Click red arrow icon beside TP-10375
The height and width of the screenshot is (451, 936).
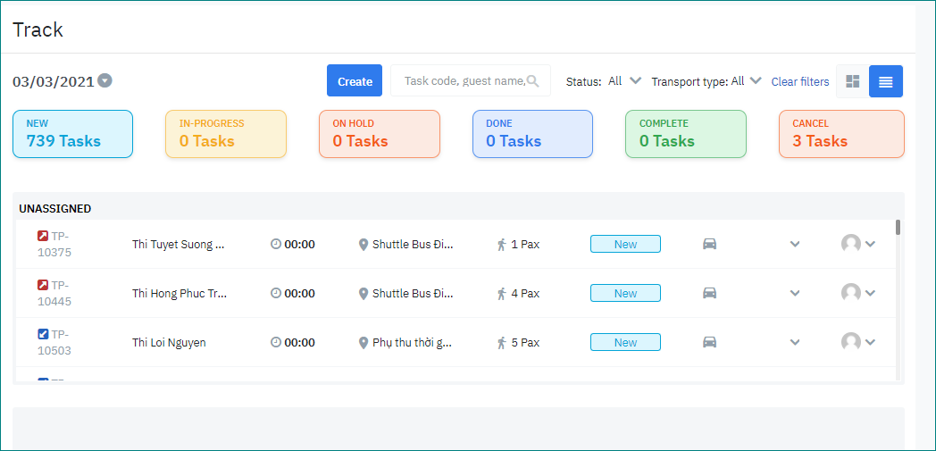[x=43, y=237]
